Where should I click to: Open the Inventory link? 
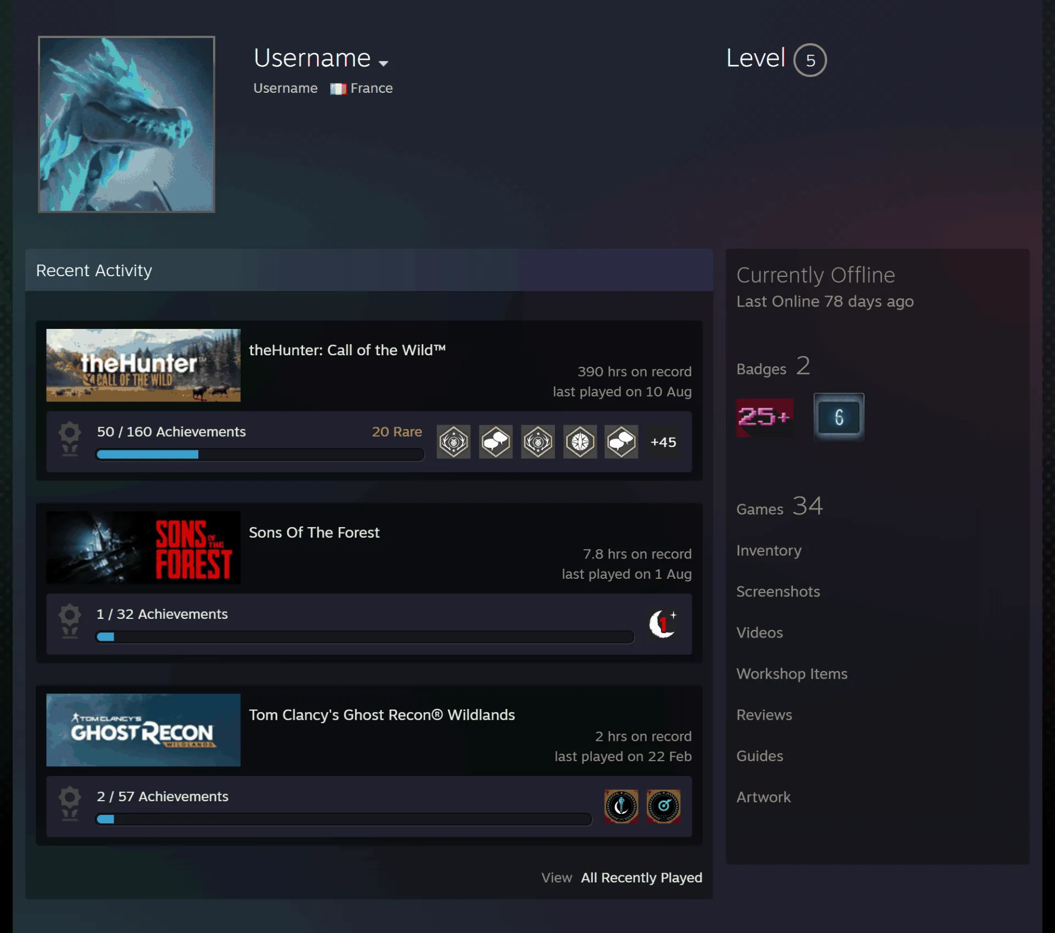(x=769, y=550)
